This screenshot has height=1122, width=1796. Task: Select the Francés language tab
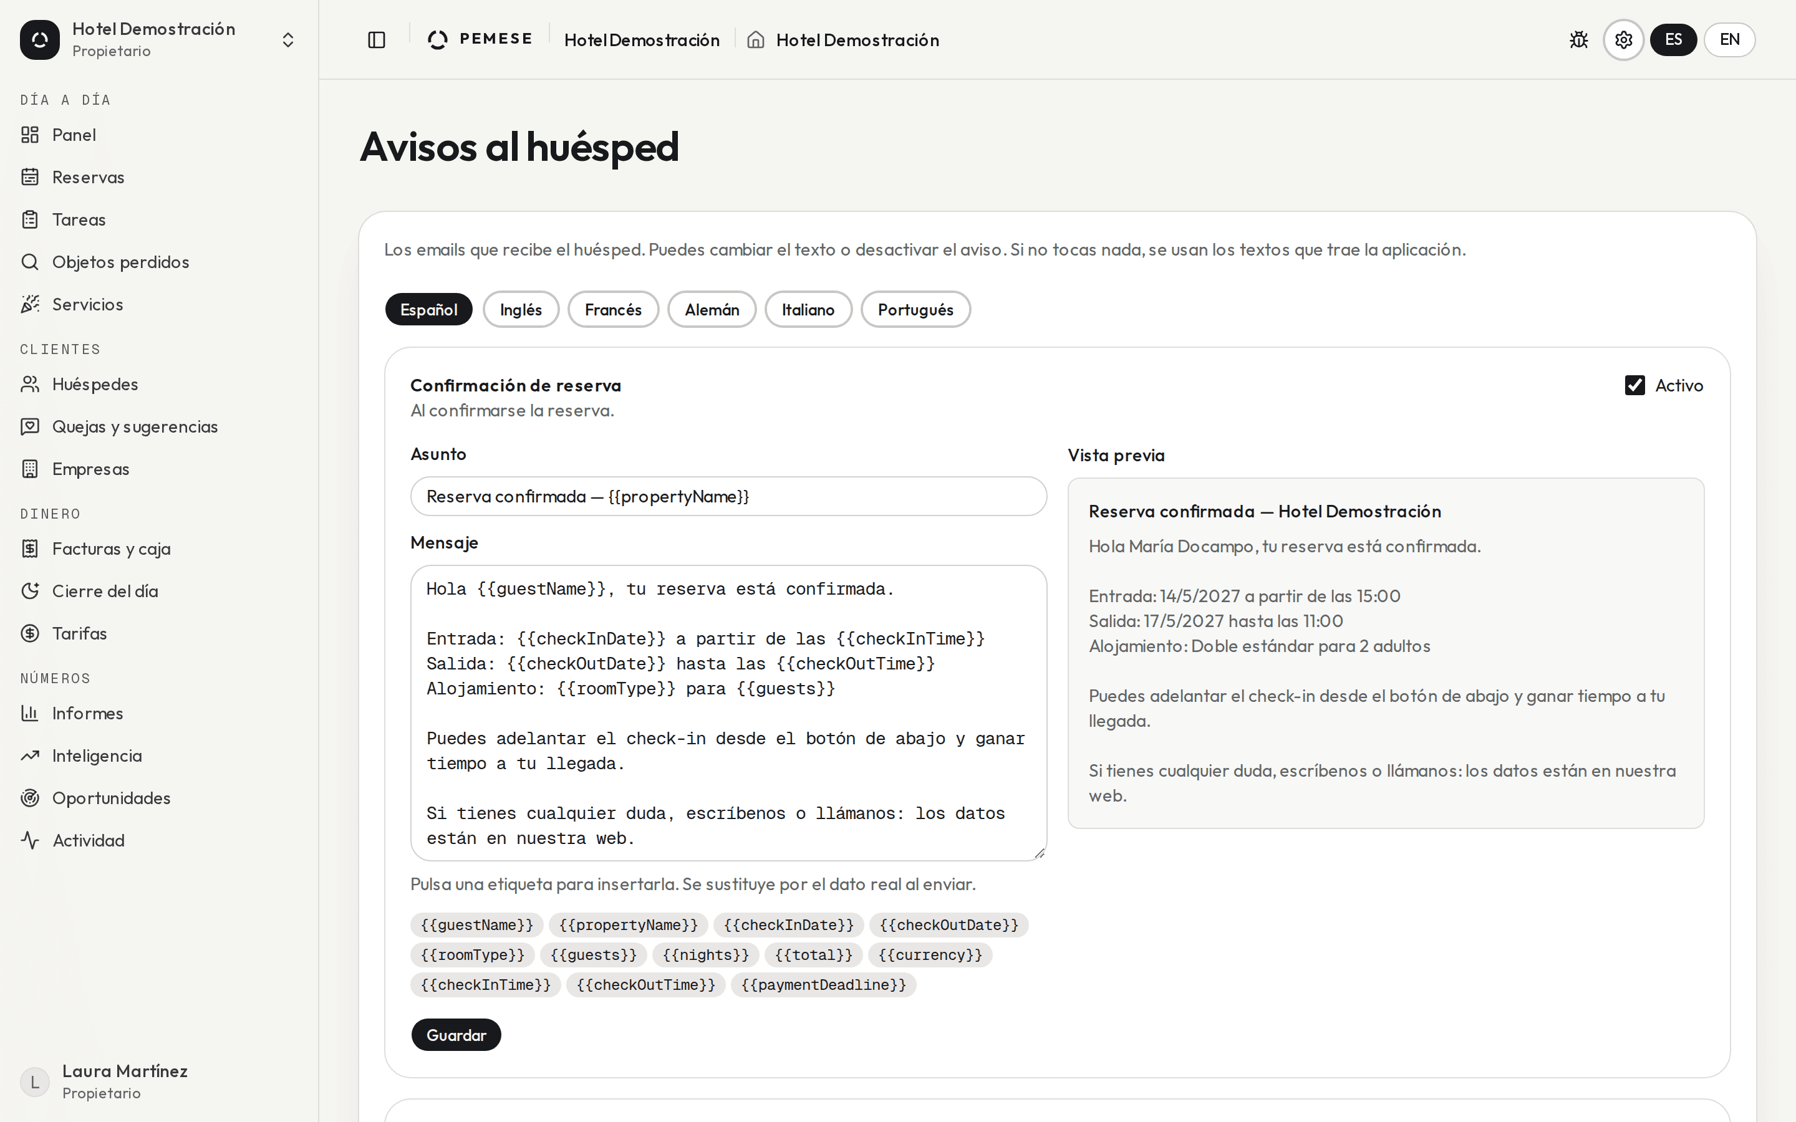613,309
